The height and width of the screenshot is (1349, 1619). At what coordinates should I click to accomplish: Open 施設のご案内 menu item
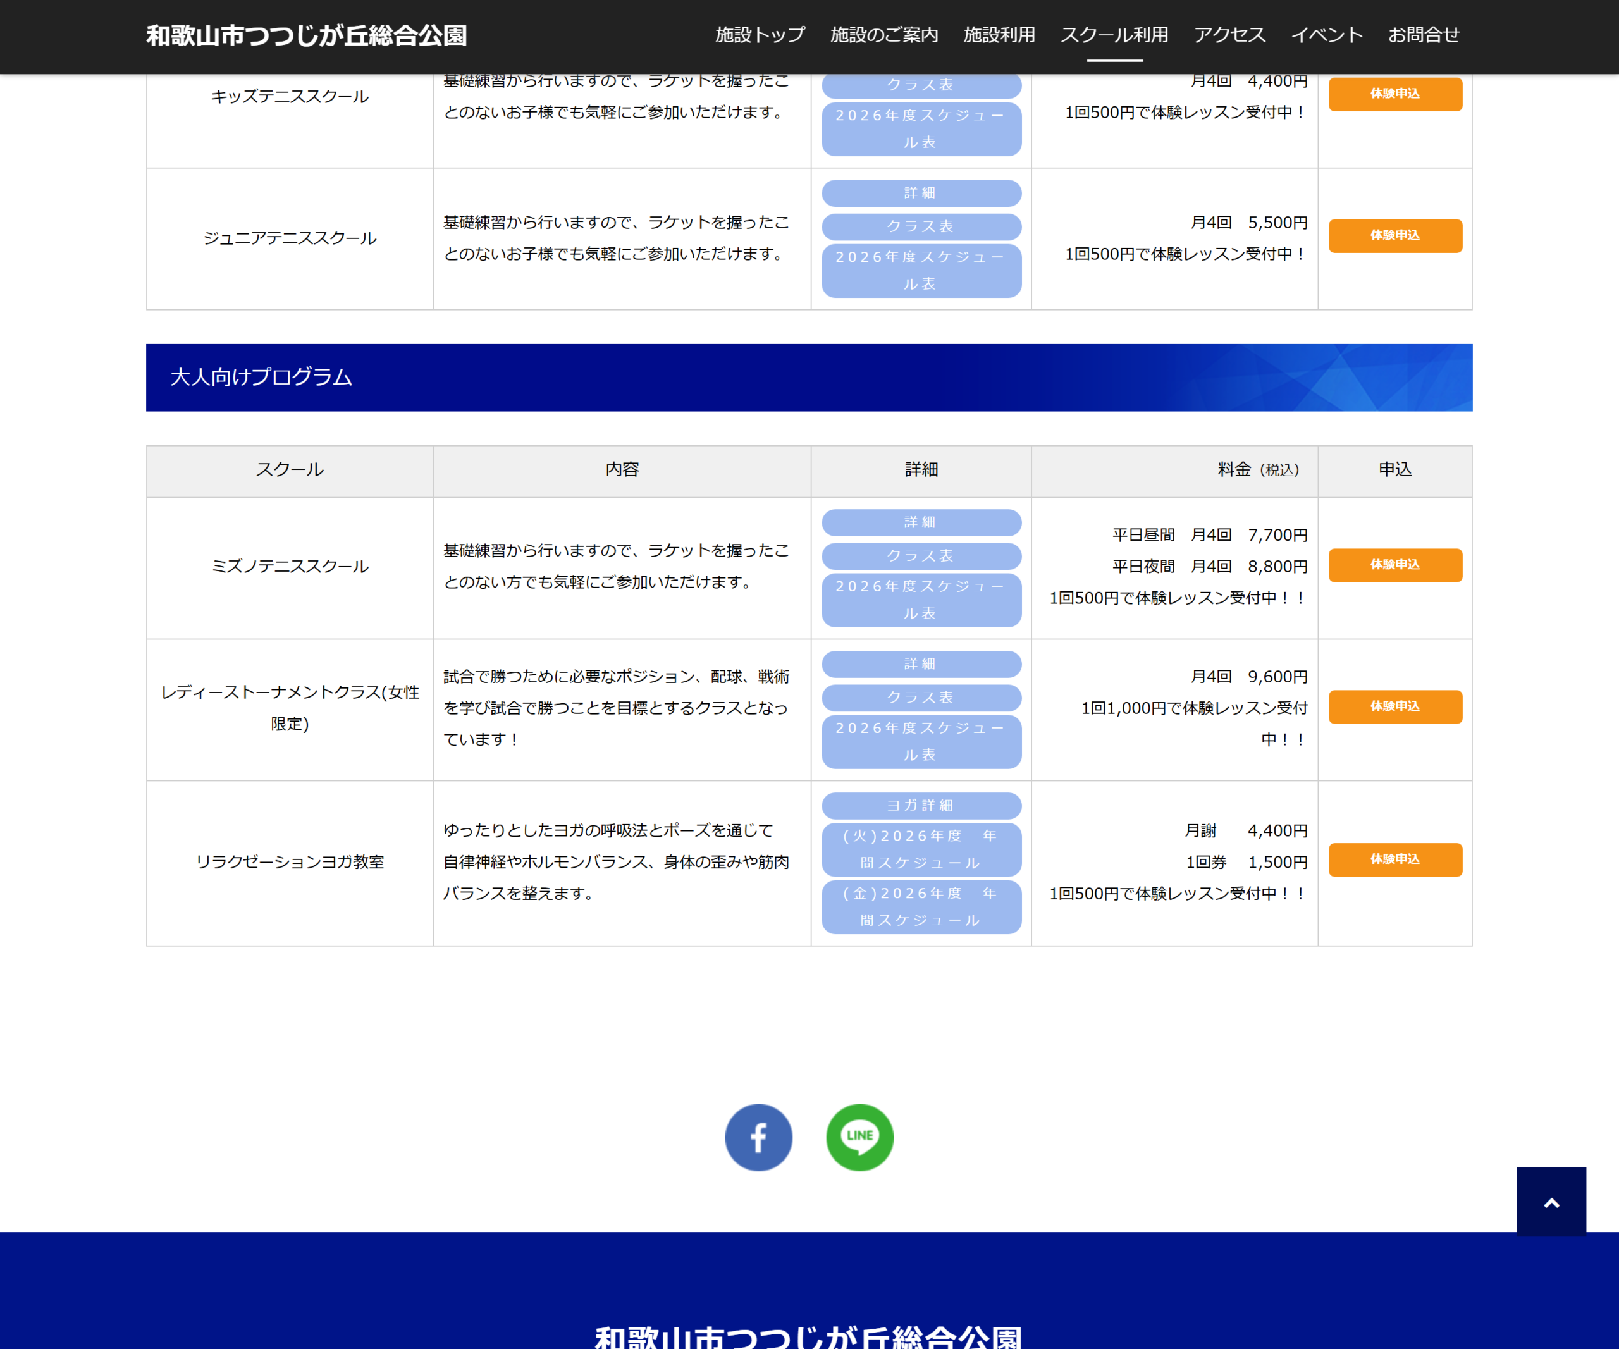883,35
